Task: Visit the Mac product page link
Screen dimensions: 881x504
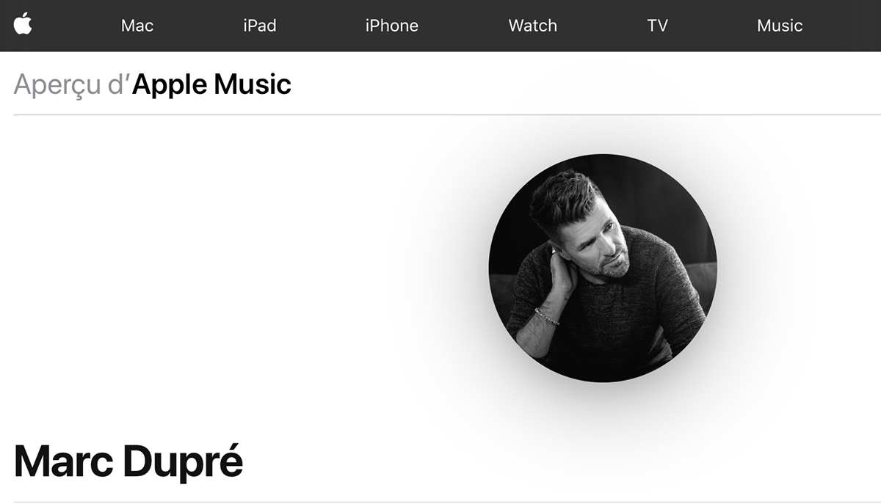Action: coord(137,26)
